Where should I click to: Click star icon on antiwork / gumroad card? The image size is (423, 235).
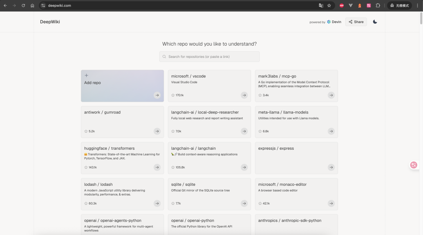86,131
